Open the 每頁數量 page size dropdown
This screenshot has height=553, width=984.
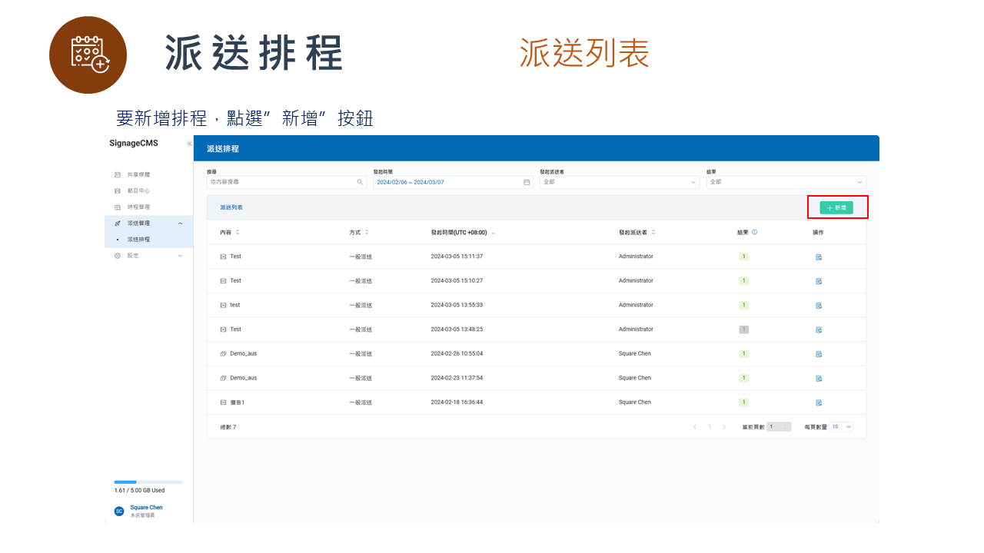click(x=840, y=426)
